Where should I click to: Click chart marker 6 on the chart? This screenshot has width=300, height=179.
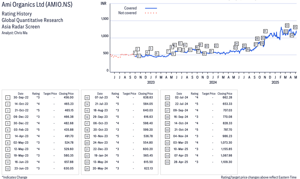[x=156, y=53]
